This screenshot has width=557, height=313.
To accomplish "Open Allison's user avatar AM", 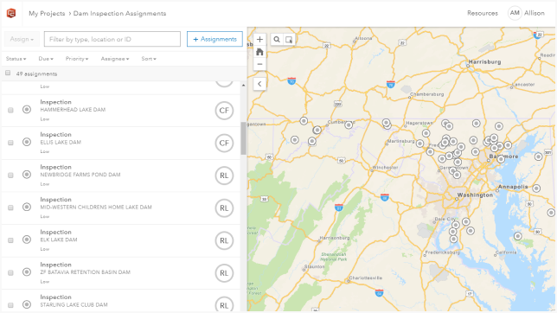I will click(515, 13).
